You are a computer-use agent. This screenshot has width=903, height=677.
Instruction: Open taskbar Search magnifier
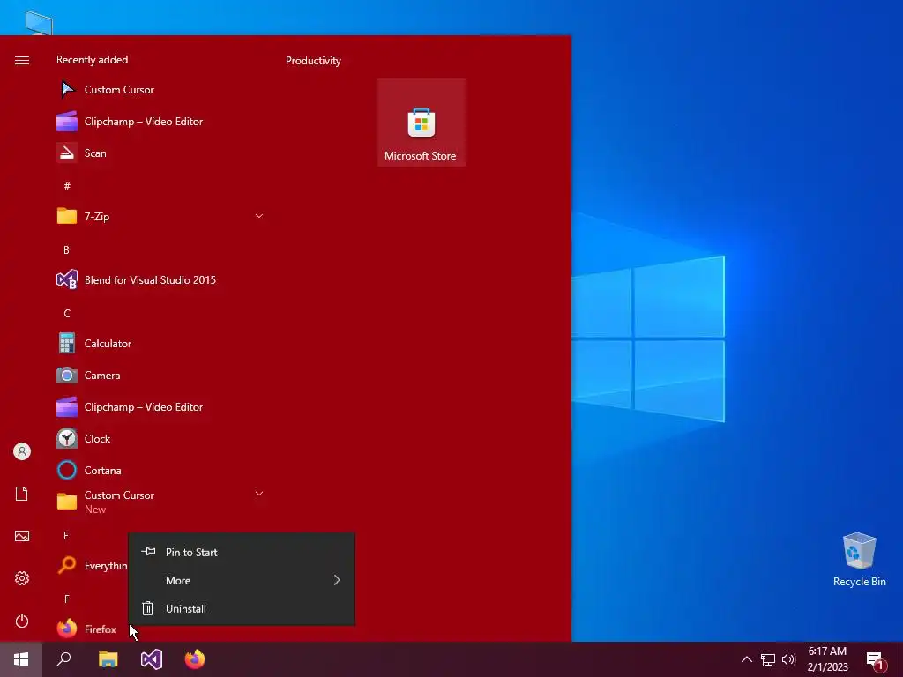pos(63,659)
